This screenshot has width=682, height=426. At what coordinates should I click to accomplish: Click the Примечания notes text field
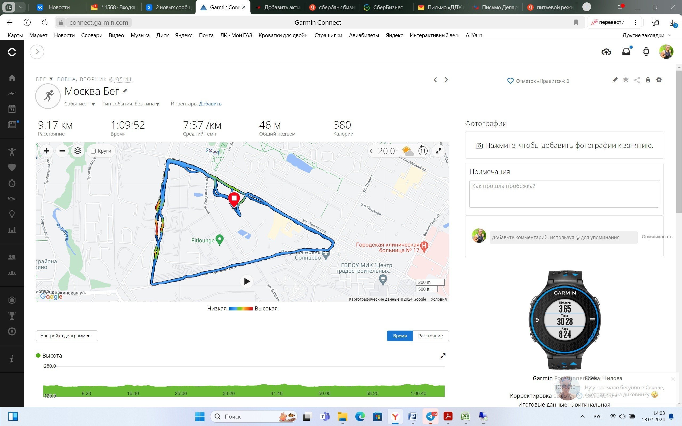point(564,194)
